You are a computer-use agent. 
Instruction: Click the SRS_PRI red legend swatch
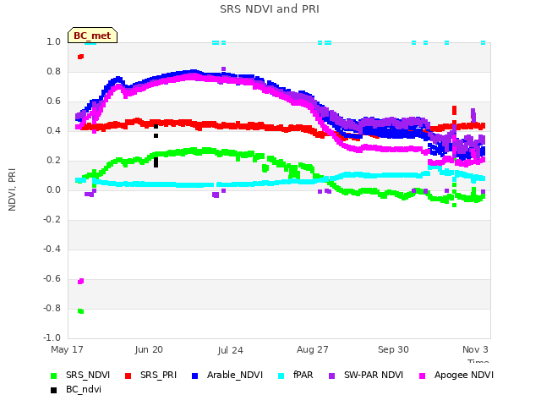point(128,376)
